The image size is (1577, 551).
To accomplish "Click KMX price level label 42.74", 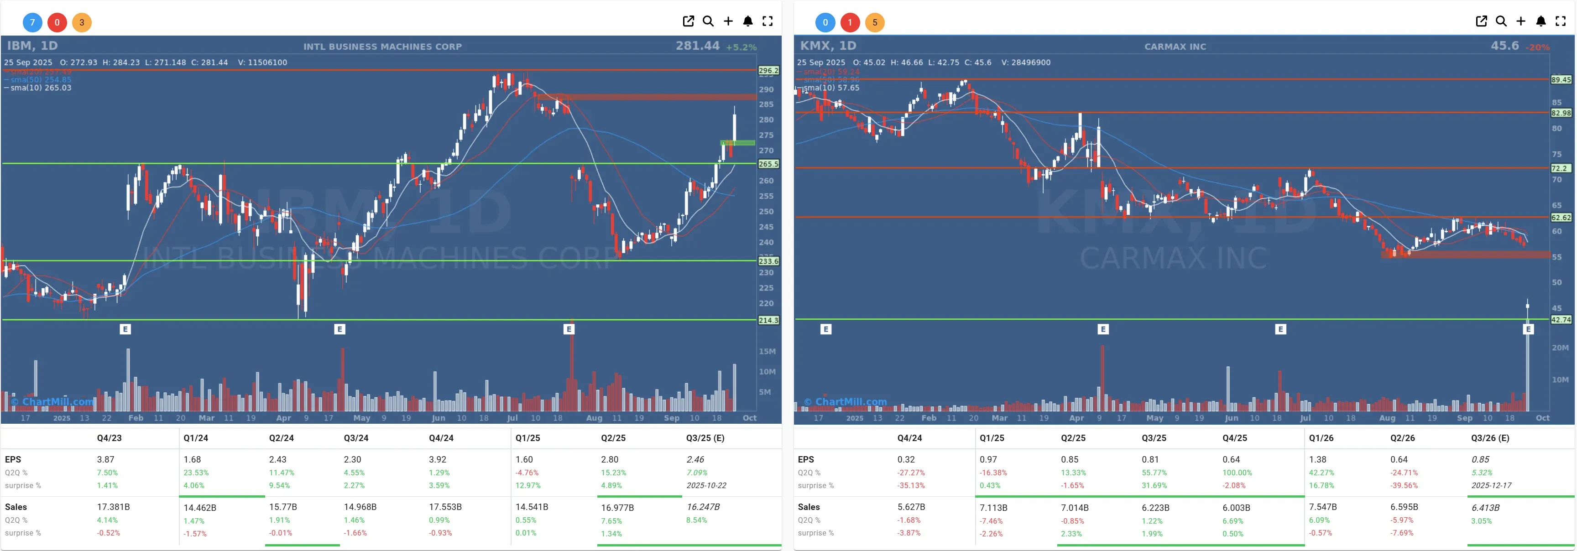I will (x=1561, y=320).
